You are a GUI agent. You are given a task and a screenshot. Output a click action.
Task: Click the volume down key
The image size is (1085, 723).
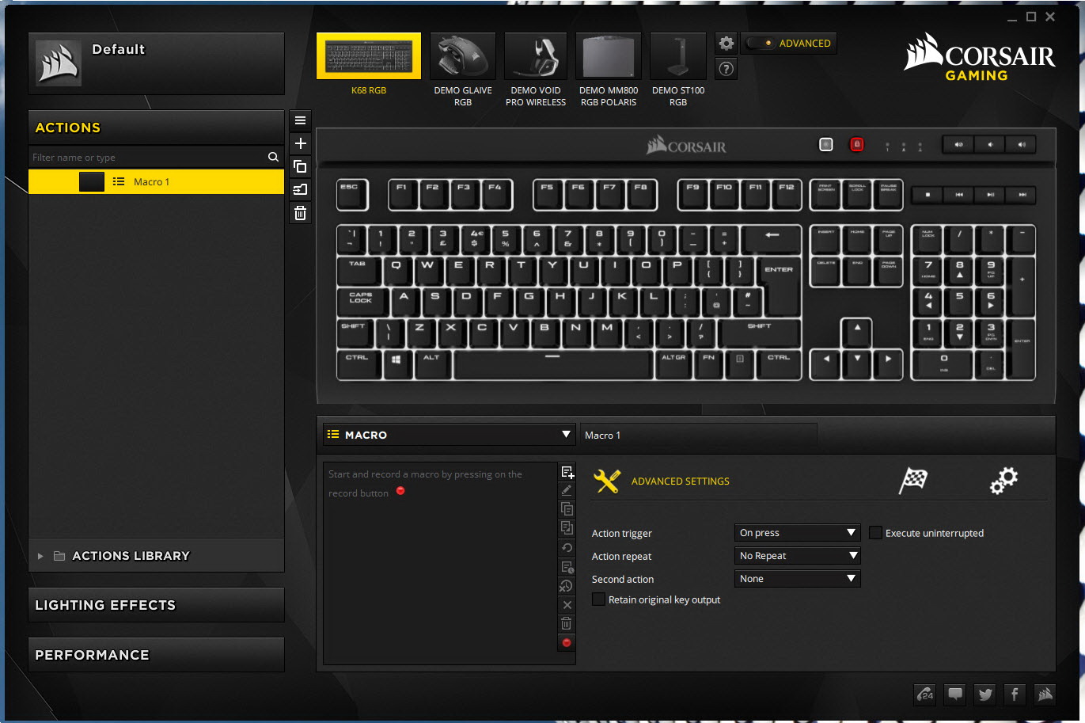point(989,145)
